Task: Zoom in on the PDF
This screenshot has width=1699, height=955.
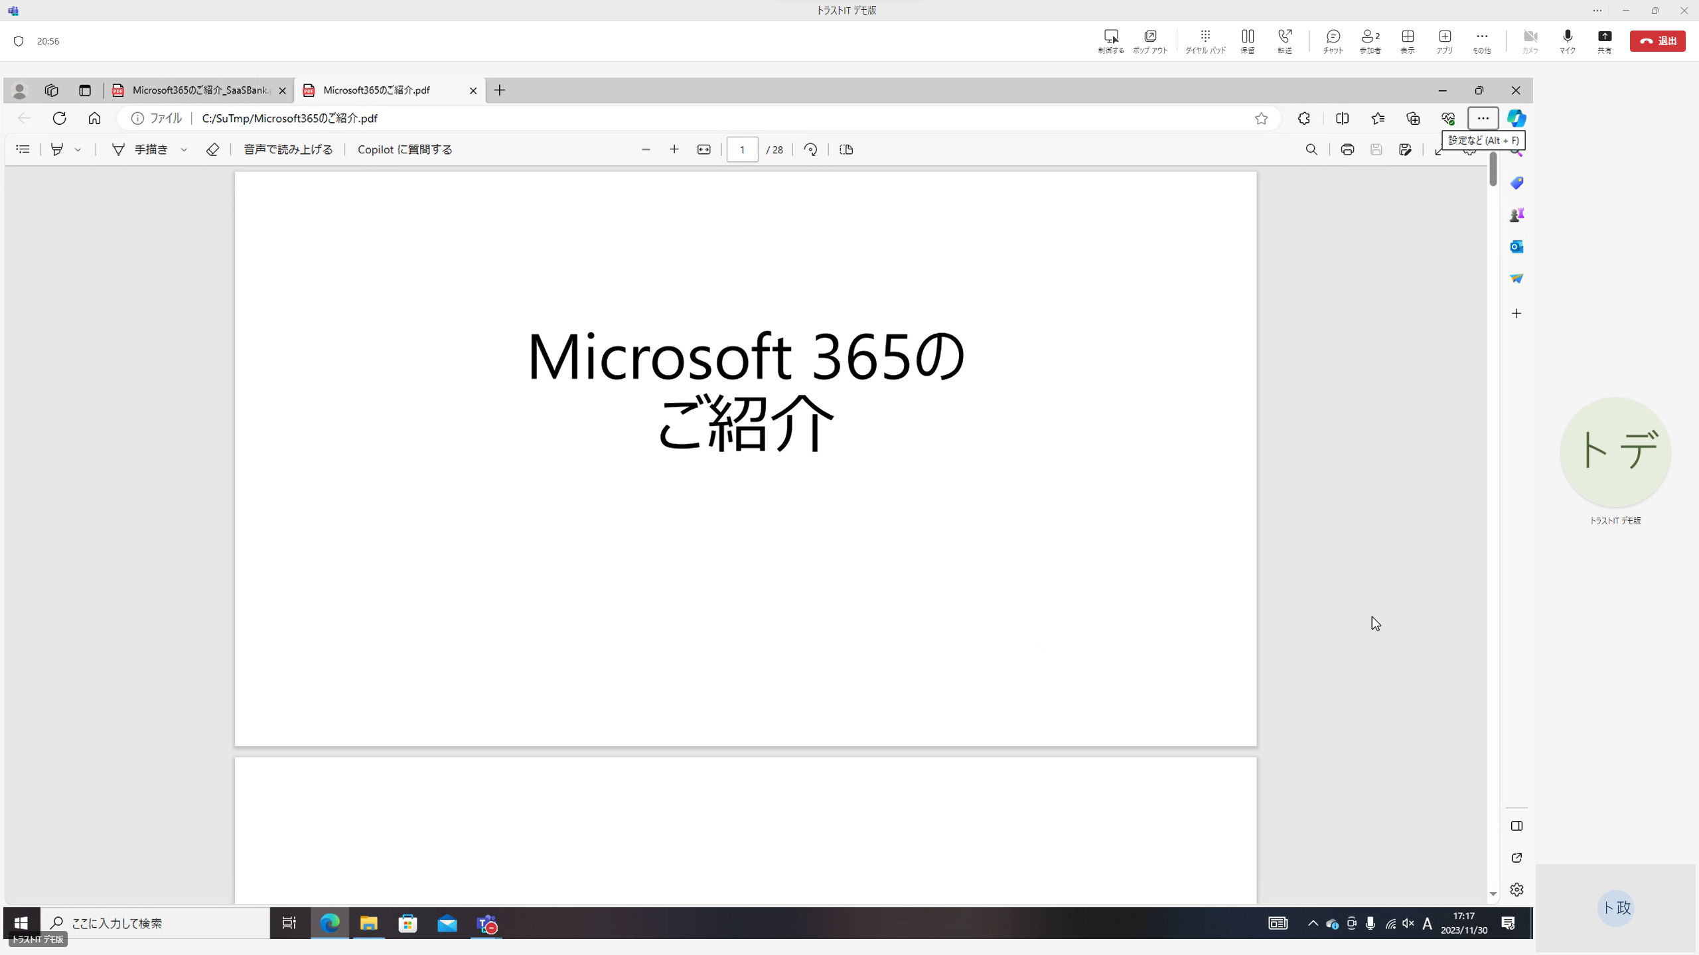Action: [674, 149]
